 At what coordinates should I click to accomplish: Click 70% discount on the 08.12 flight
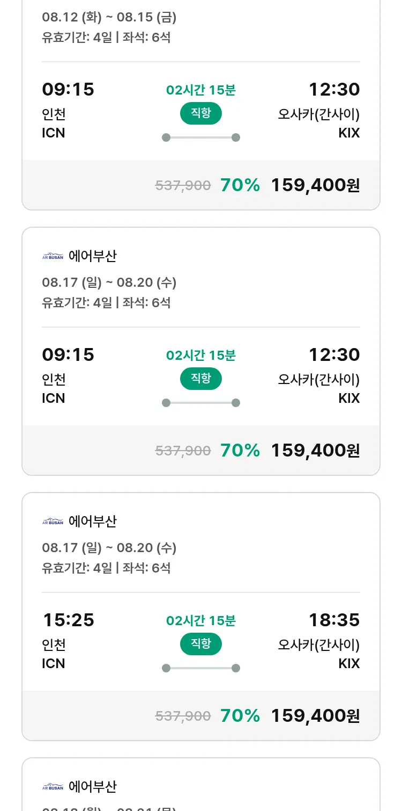[240, 185]
